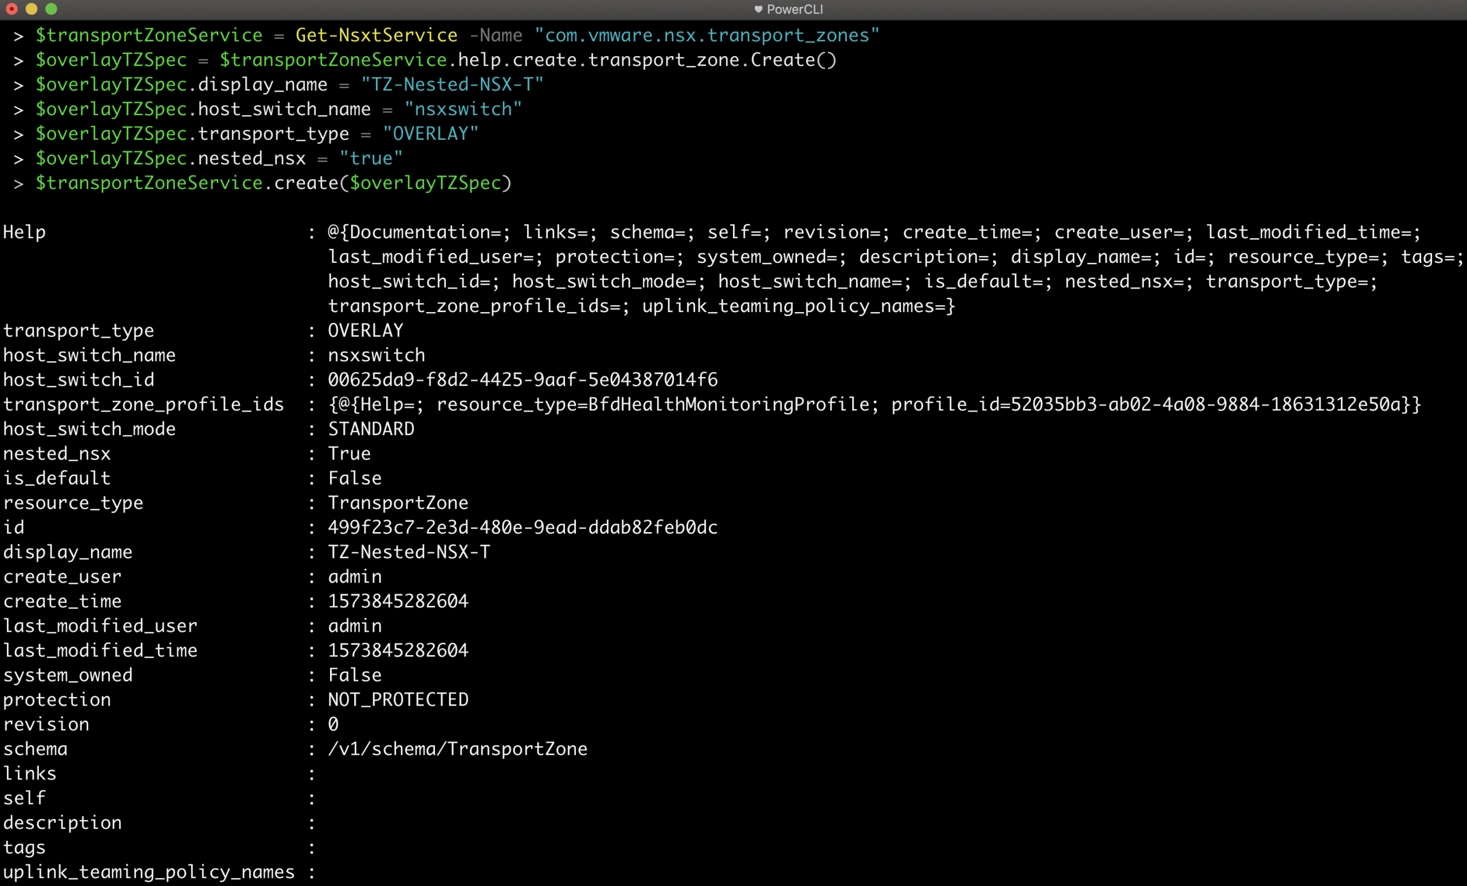This screenshot has width=1467, height=886.
Task: Click the nested_nsx True value
Action: pos(349,453)
